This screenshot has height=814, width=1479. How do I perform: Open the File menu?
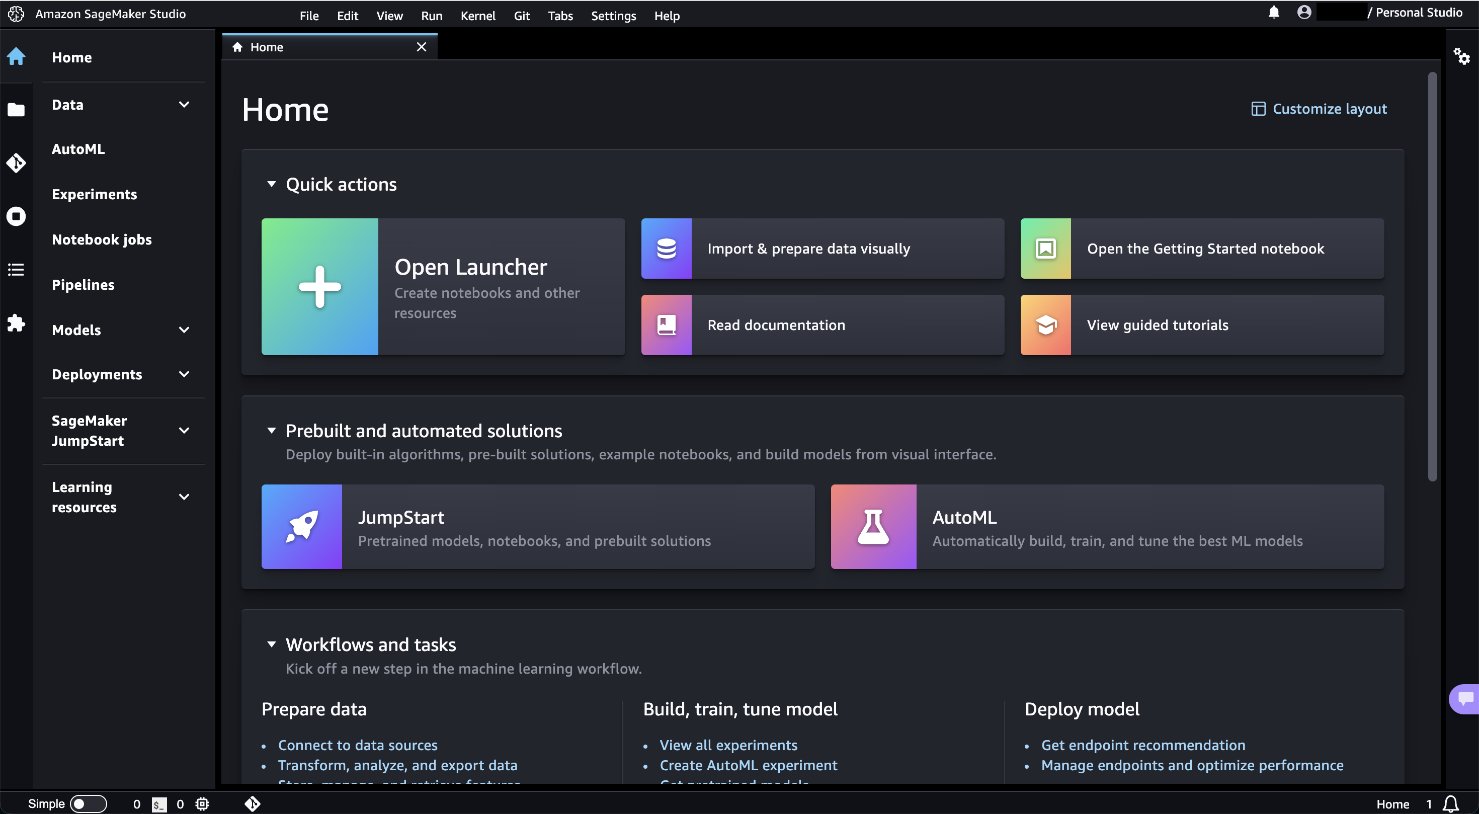pos(309,16)
